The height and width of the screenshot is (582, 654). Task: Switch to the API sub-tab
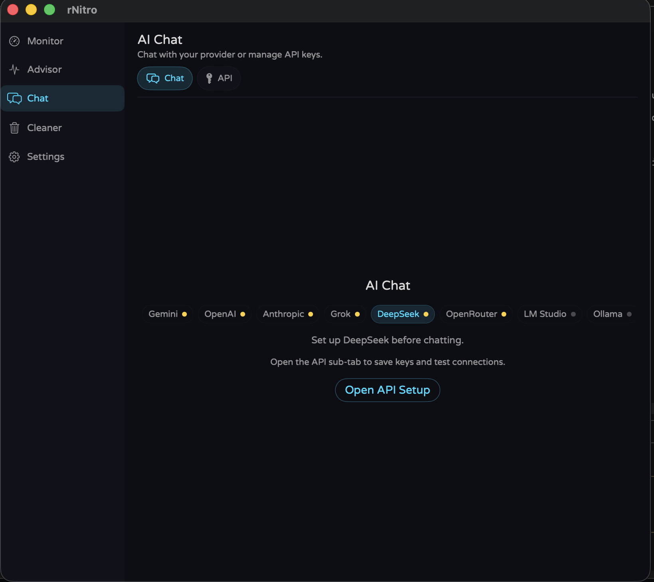(219, 78)
